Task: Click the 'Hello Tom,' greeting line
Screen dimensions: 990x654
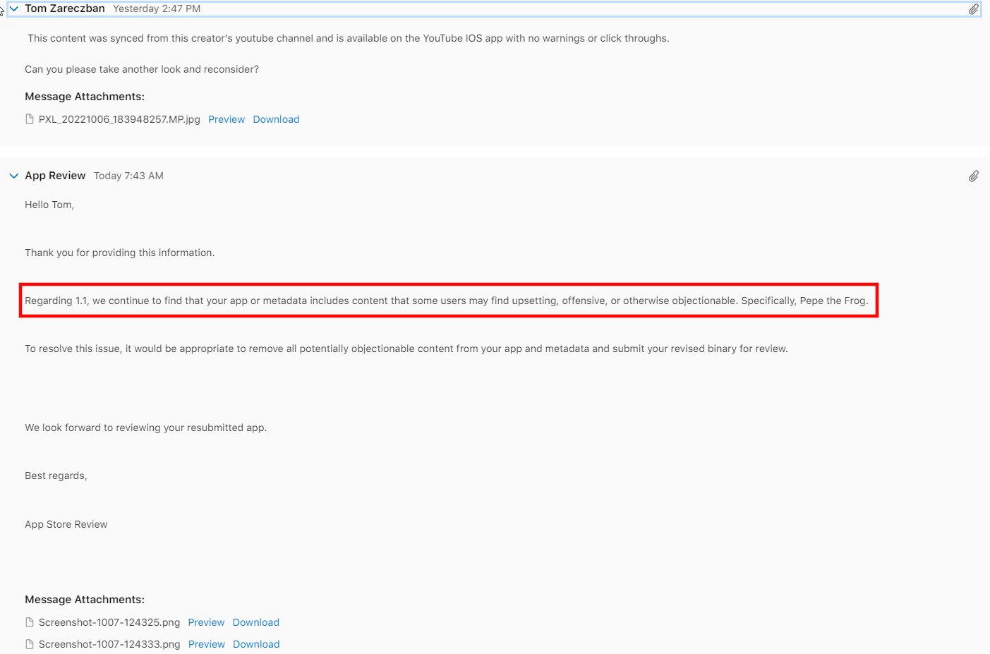Action: [49, 205]
